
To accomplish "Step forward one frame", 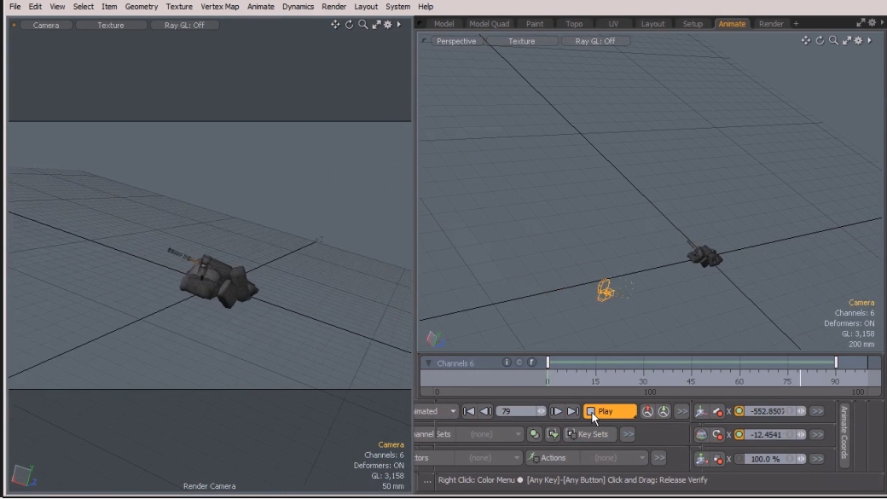I will (x=556, y=411).
